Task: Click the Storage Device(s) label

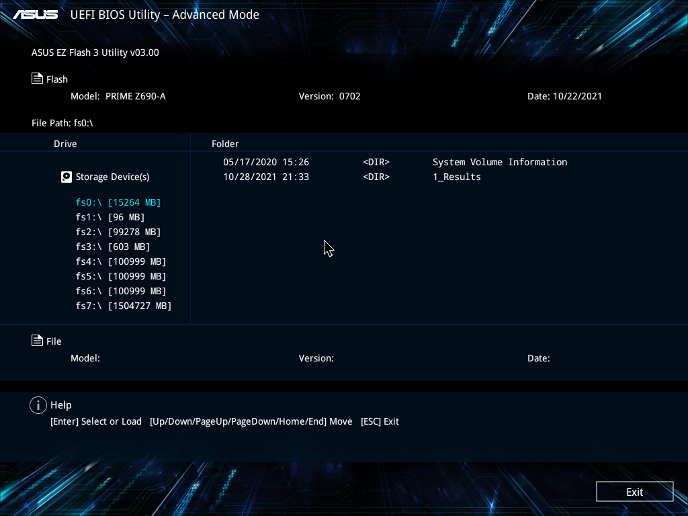Action: (112, 177)
